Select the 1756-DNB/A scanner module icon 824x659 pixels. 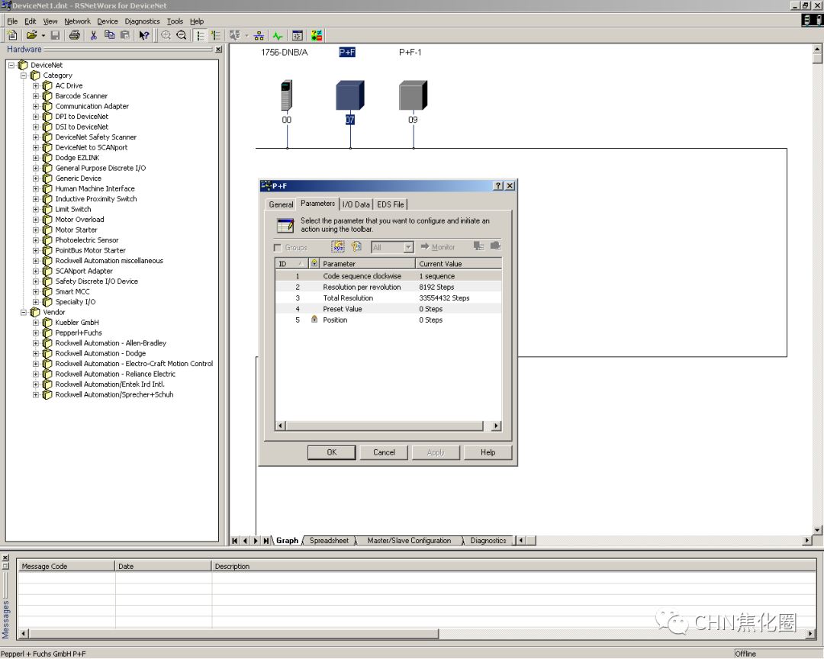[286, 95]
